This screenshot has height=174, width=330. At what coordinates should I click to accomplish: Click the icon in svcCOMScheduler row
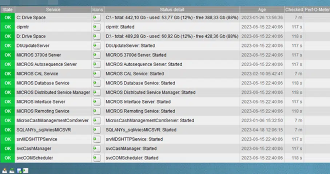pyautogui.click(x=96, y=158)
